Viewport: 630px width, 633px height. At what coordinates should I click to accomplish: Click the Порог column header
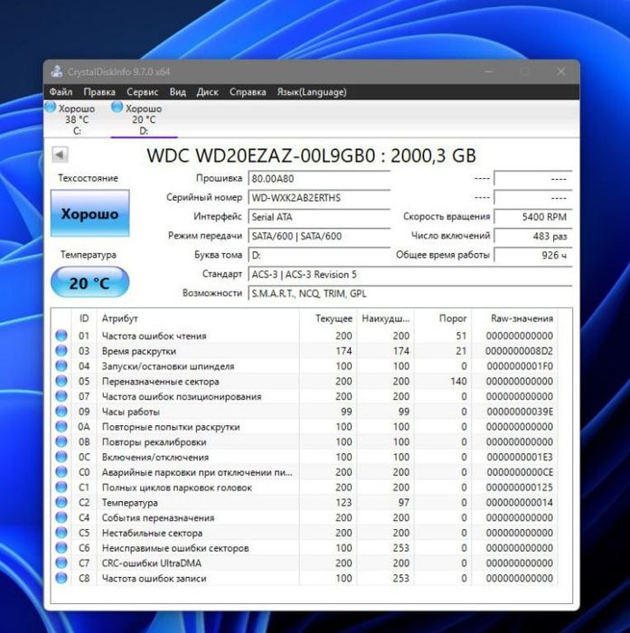(443, 318)
